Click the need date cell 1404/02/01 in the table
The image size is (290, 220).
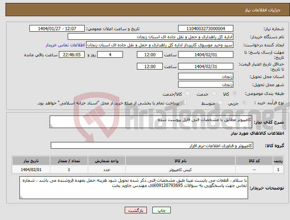click(x=31, y=170)
